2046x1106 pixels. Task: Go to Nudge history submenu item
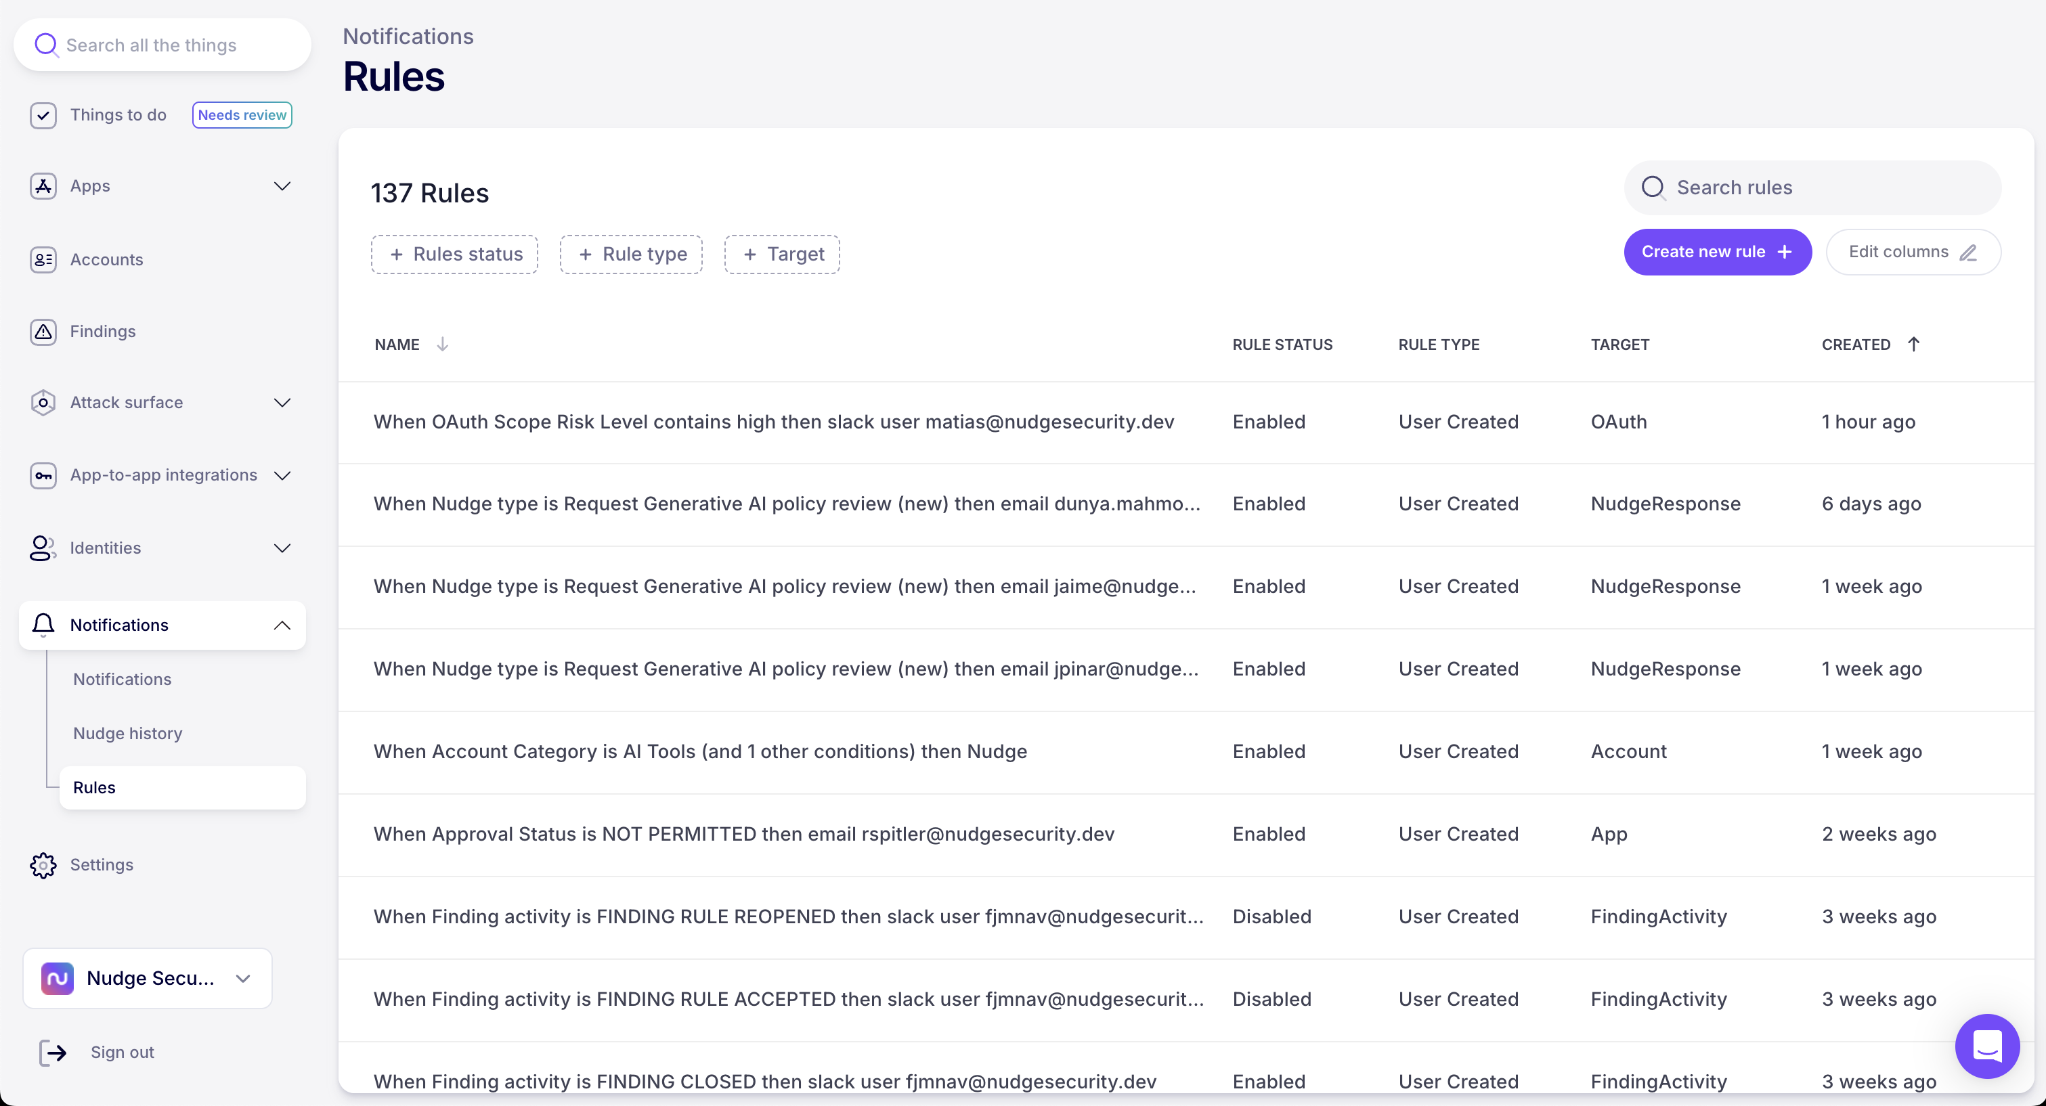click(128, 733)
